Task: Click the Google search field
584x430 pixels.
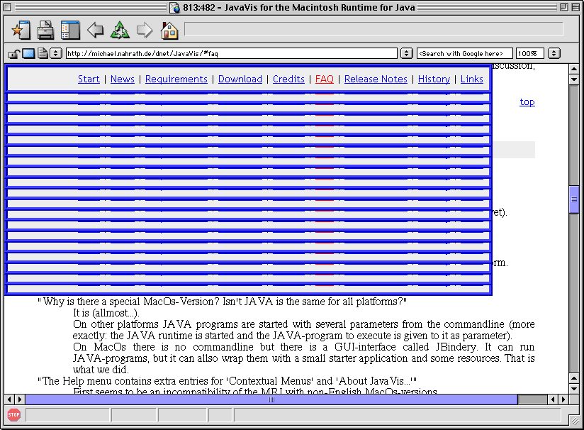Action: (465, 53)
